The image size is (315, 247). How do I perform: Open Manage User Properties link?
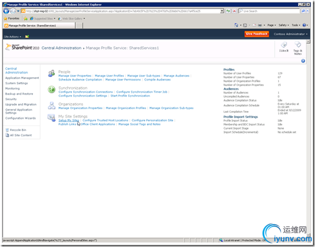75,76
